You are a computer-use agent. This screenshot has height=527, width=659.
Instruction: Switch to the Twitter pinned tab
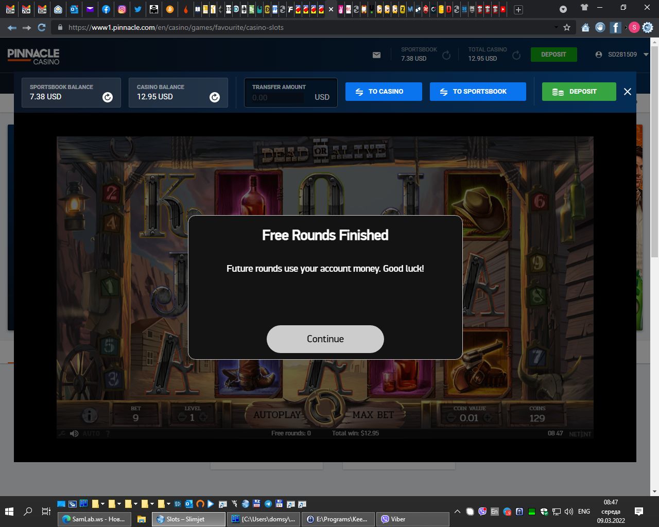click(138, 9)
